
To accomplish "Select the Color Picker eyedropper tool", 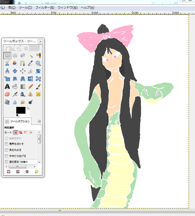I will click(x=31, y=63).
